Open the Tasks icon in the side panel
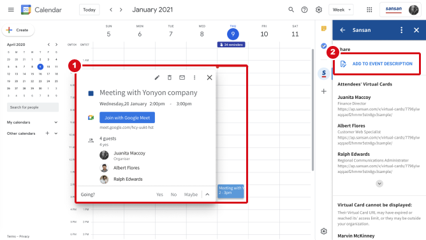 pyautogui.click(x=323, y=46)
